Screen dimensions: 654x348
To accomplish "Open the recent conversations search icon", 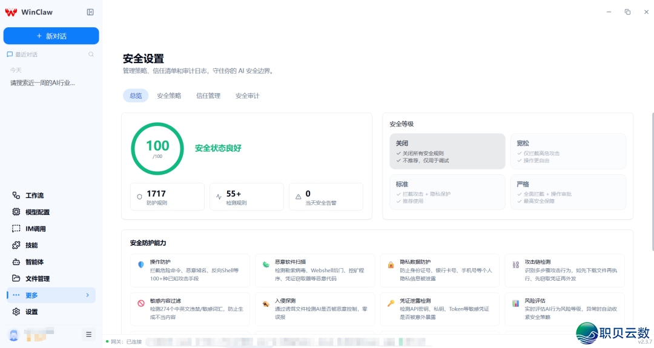I will (x=91, y=54).
